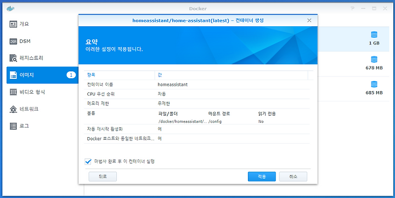Click the 1 GB size text

pos(374,43)
